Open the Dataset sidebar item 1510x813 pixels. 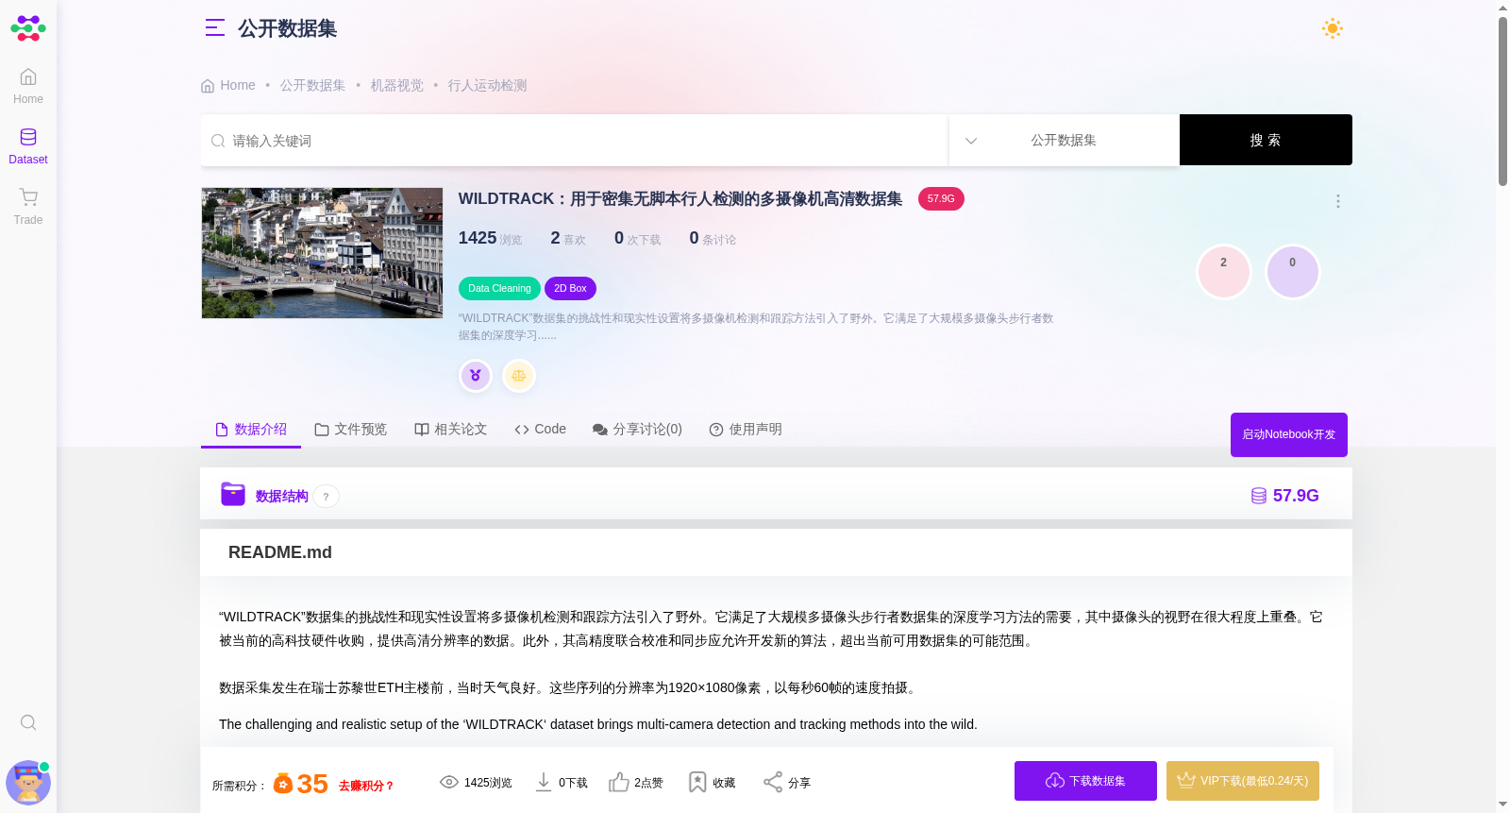pyautogui.click(x=28, y=145)
